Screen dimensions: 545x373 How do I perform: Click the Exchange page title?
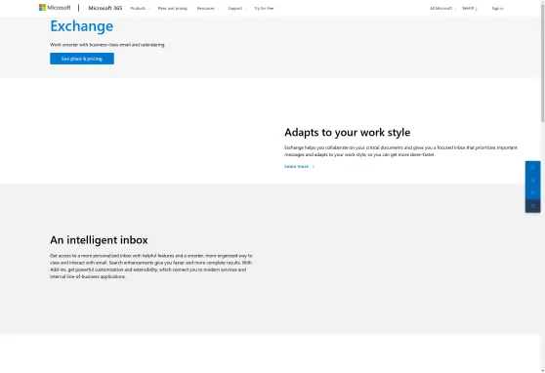point(82,26)
